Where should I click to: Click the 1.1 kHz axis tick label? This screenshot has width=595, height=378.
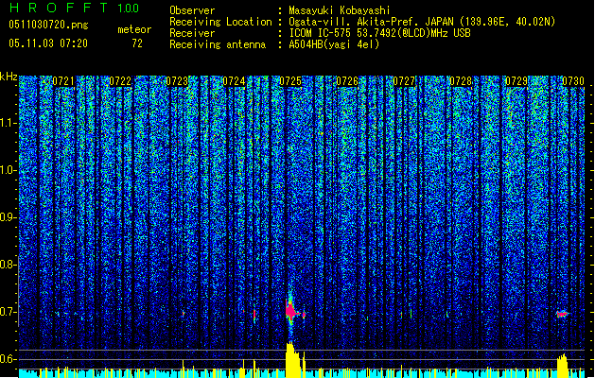(9, 124)
